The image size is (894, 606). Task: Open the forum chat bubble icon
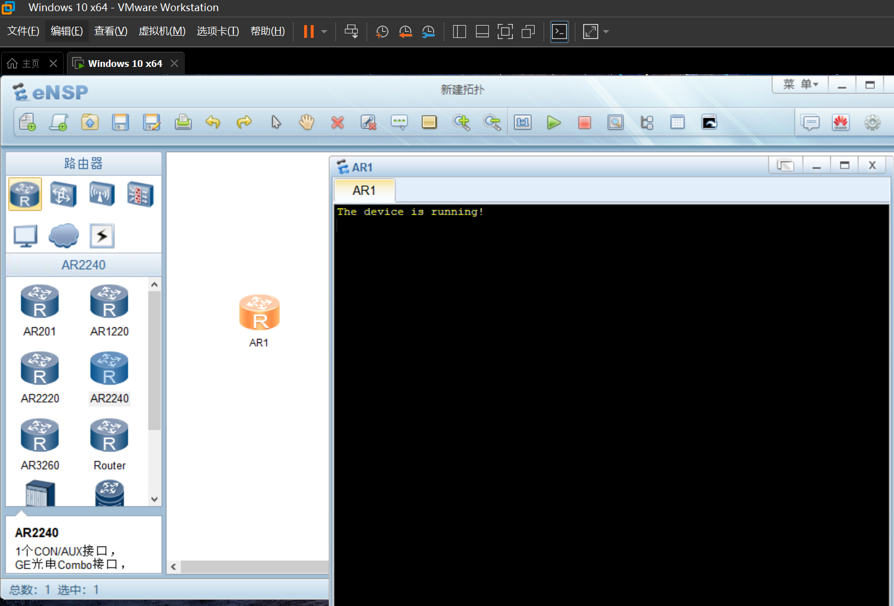click(810, 122)
